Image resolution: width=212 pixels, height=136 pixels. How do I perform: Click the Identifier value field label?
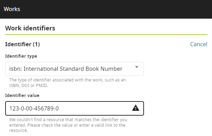[x=22, y=95]
